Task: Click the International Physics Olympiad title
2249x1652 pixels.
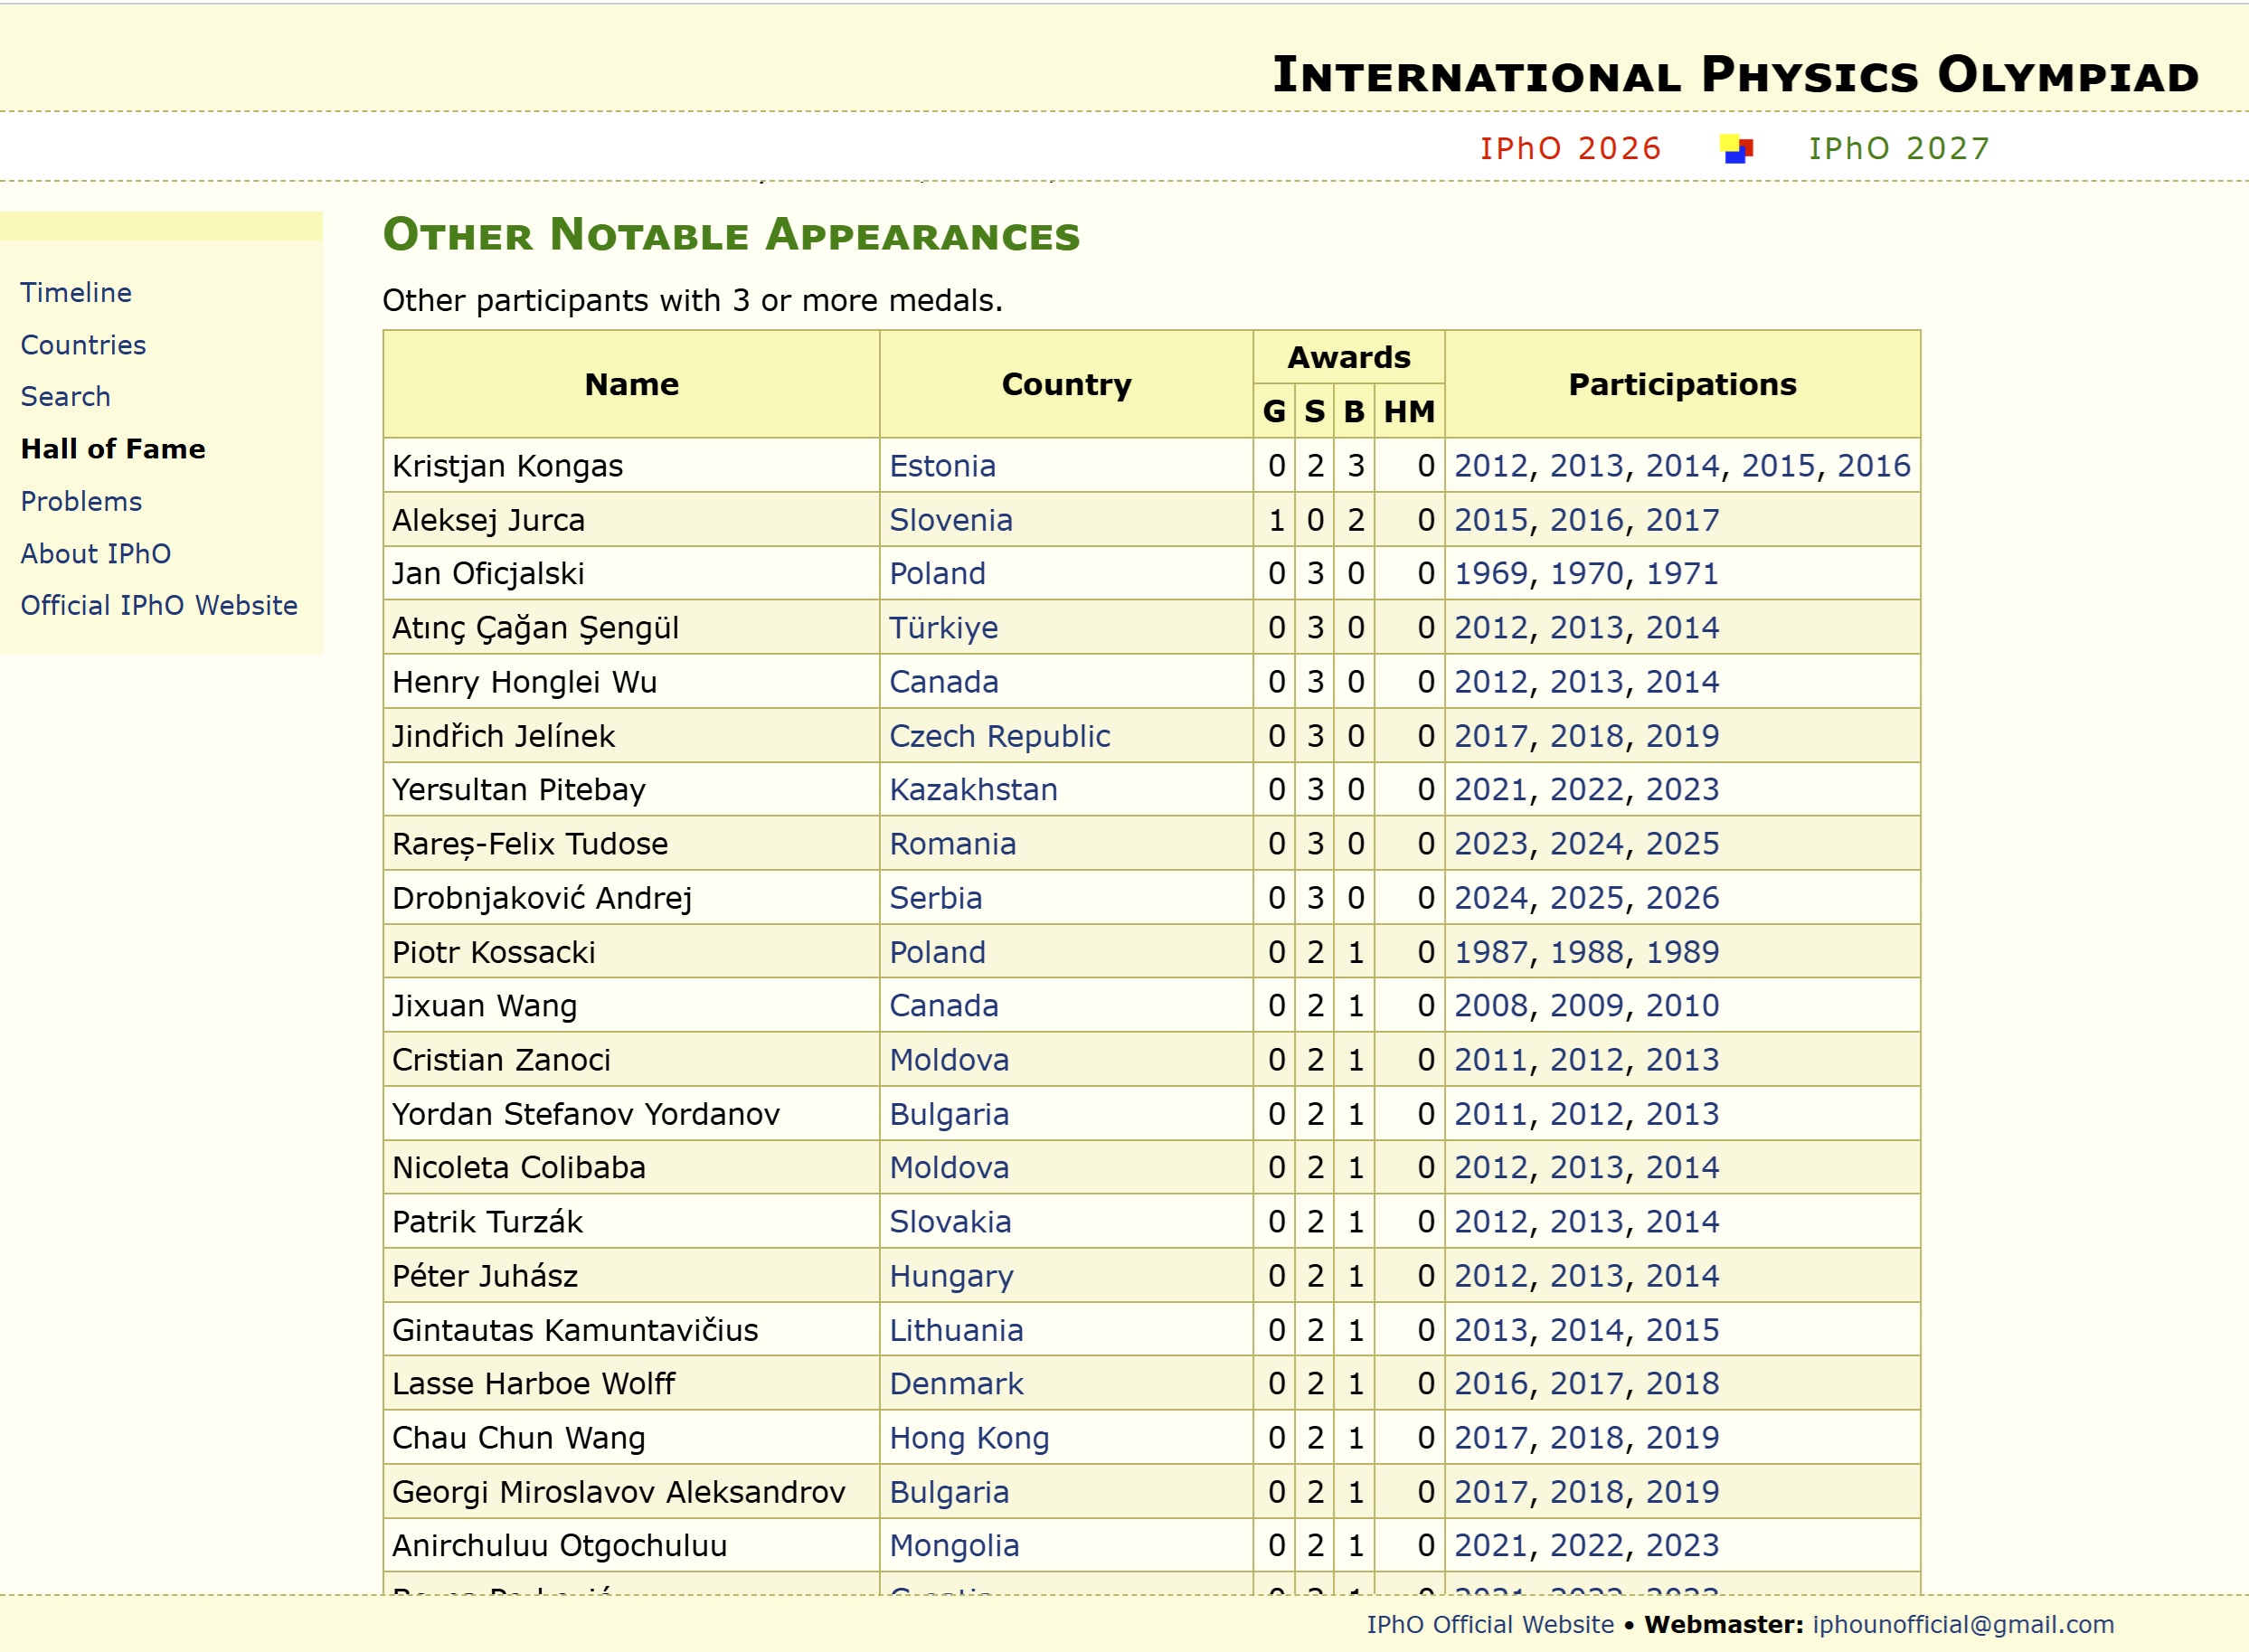Action: 1735,75
